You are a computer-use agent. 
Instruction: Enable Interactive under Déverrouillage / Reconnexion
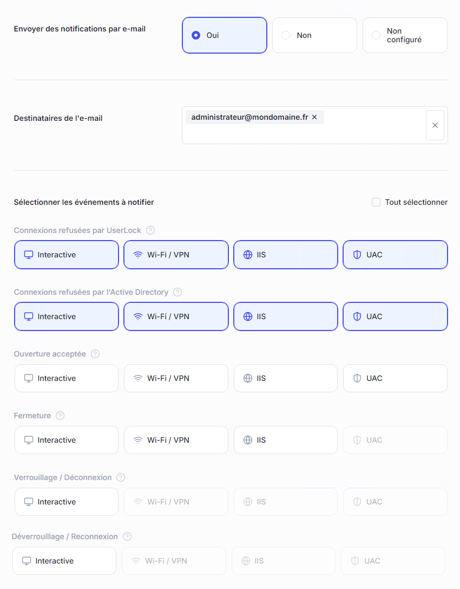coord(64,561)
